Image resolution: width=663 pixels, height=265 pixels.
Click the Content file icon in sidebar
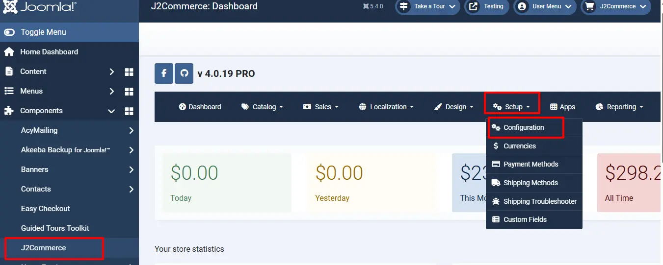click(x=9, y=72)
